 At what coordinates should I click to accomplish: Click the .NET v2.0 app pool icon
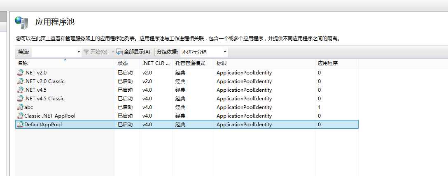(x=20, y=73)
